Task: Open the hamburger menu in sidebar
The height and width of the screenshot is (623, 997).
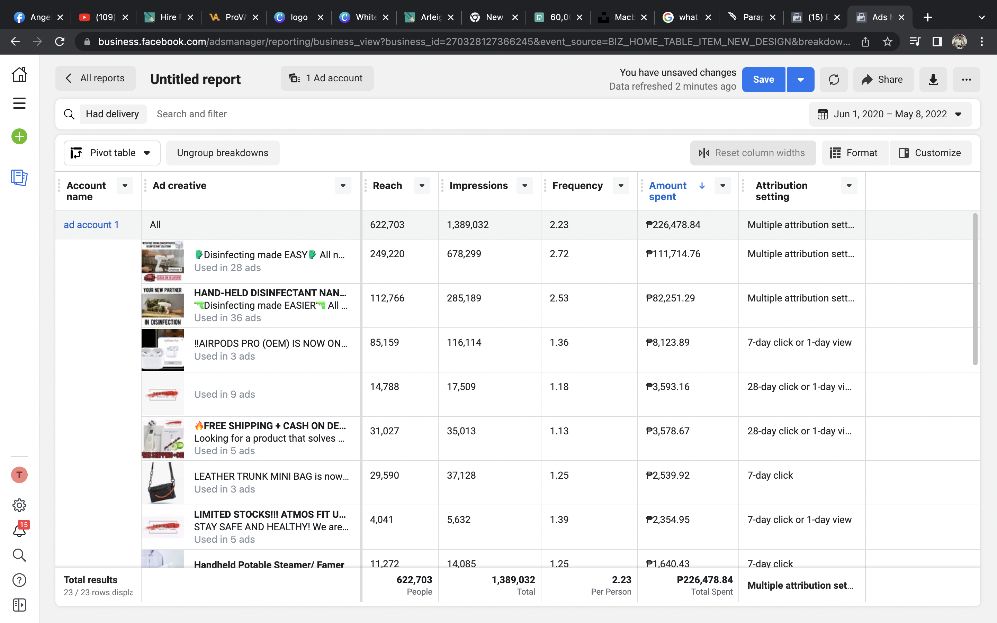Action: pyautogui.click(x=19, y=103)
